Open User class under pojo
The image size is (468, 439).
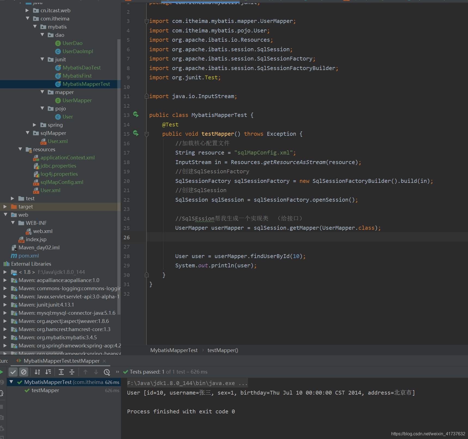[68, 117]
